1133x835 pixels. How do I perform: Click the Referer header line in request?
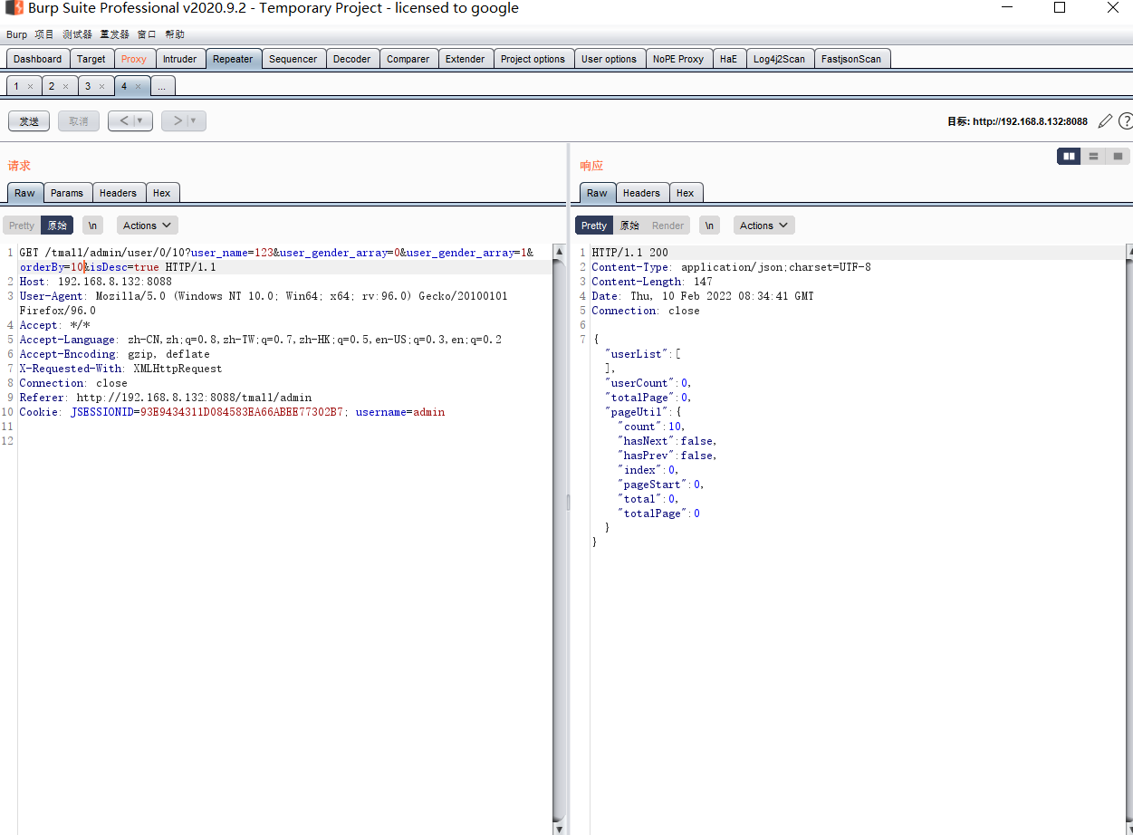pyautogui.click(x=166, y=398)
